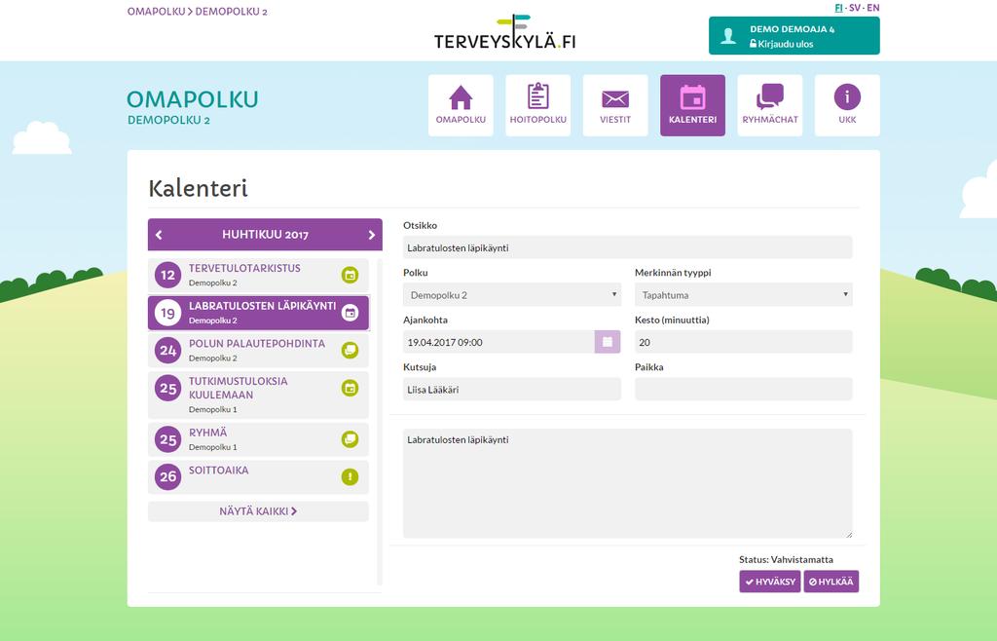Click the event list scrollbar
The image size is (997, 641).
[380, 421]
